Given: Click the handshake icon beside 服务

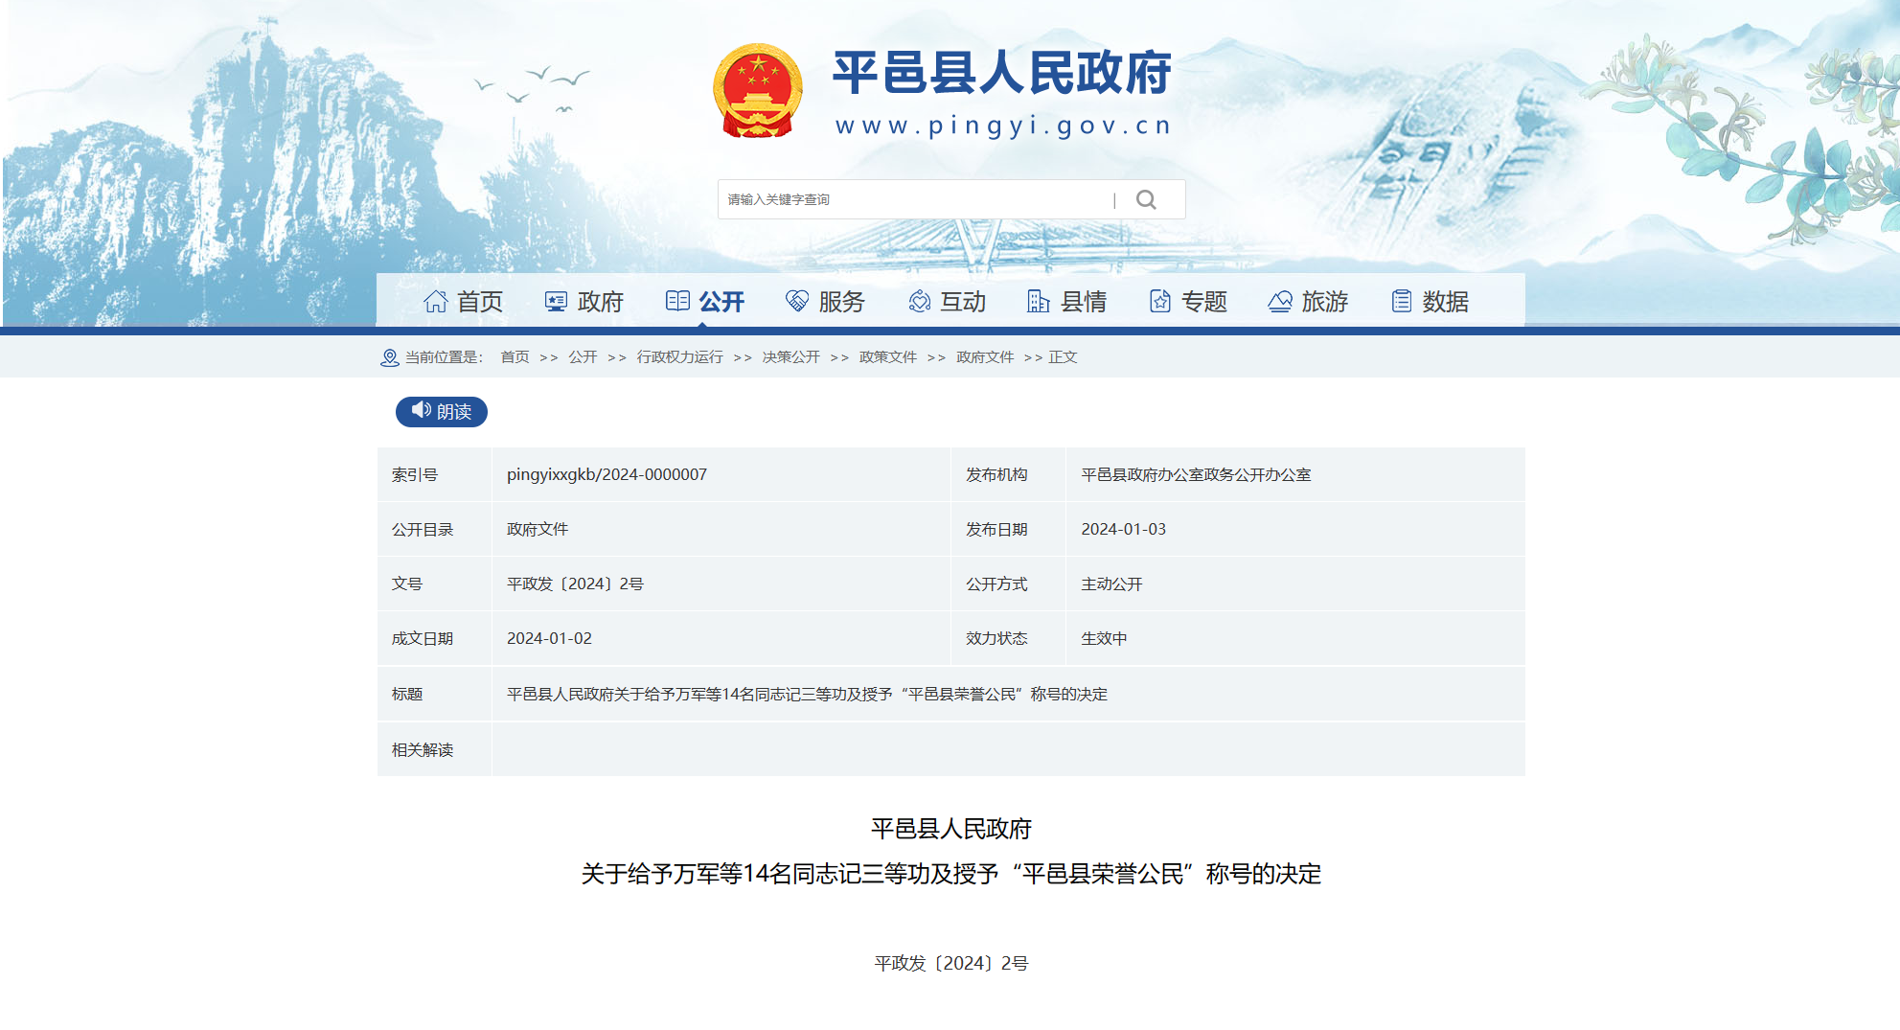Looking at the screenshot, I should (797, 302).
